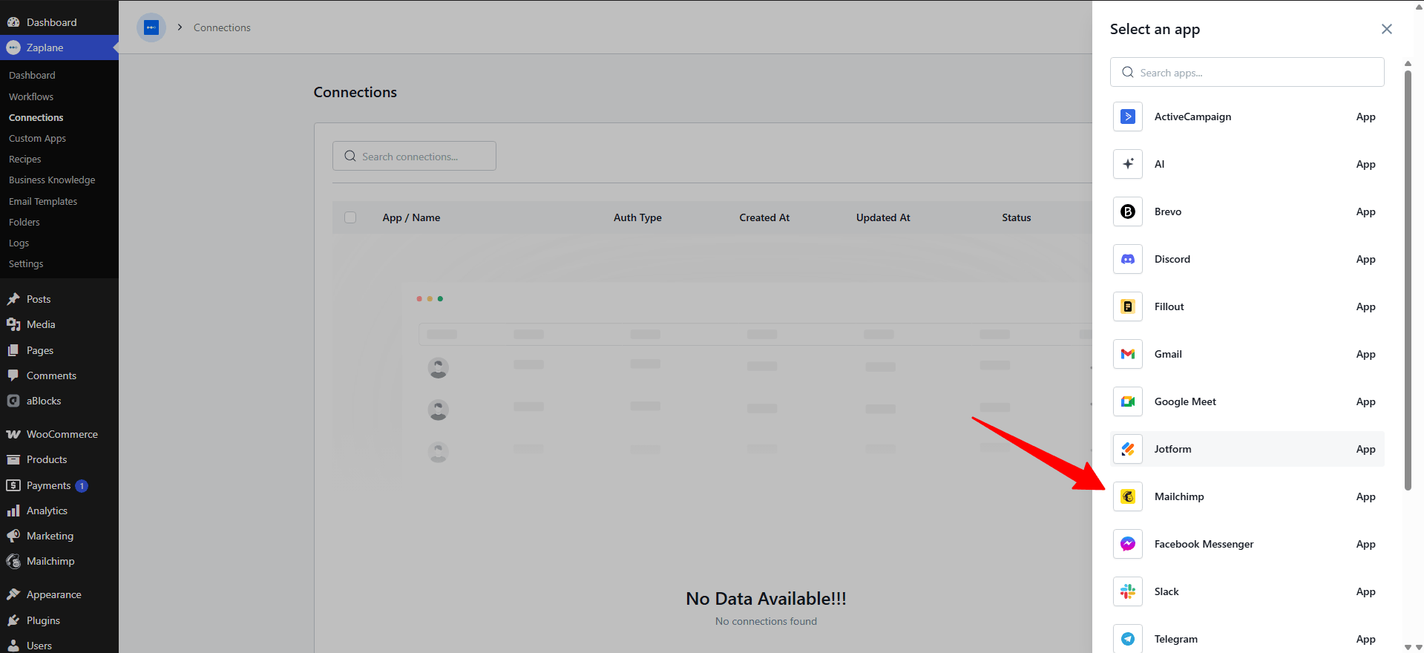Click the Media icon in sidebar
Image resolution: width=1424 pixels, height=653 pixels.
point(13,324)
